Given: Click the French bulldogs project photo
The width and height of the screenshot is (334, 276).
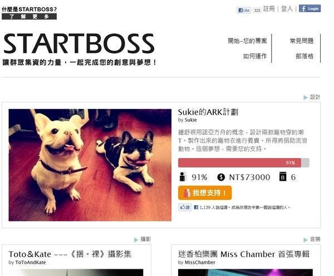Looking at the screenshot, I should 90,165.
